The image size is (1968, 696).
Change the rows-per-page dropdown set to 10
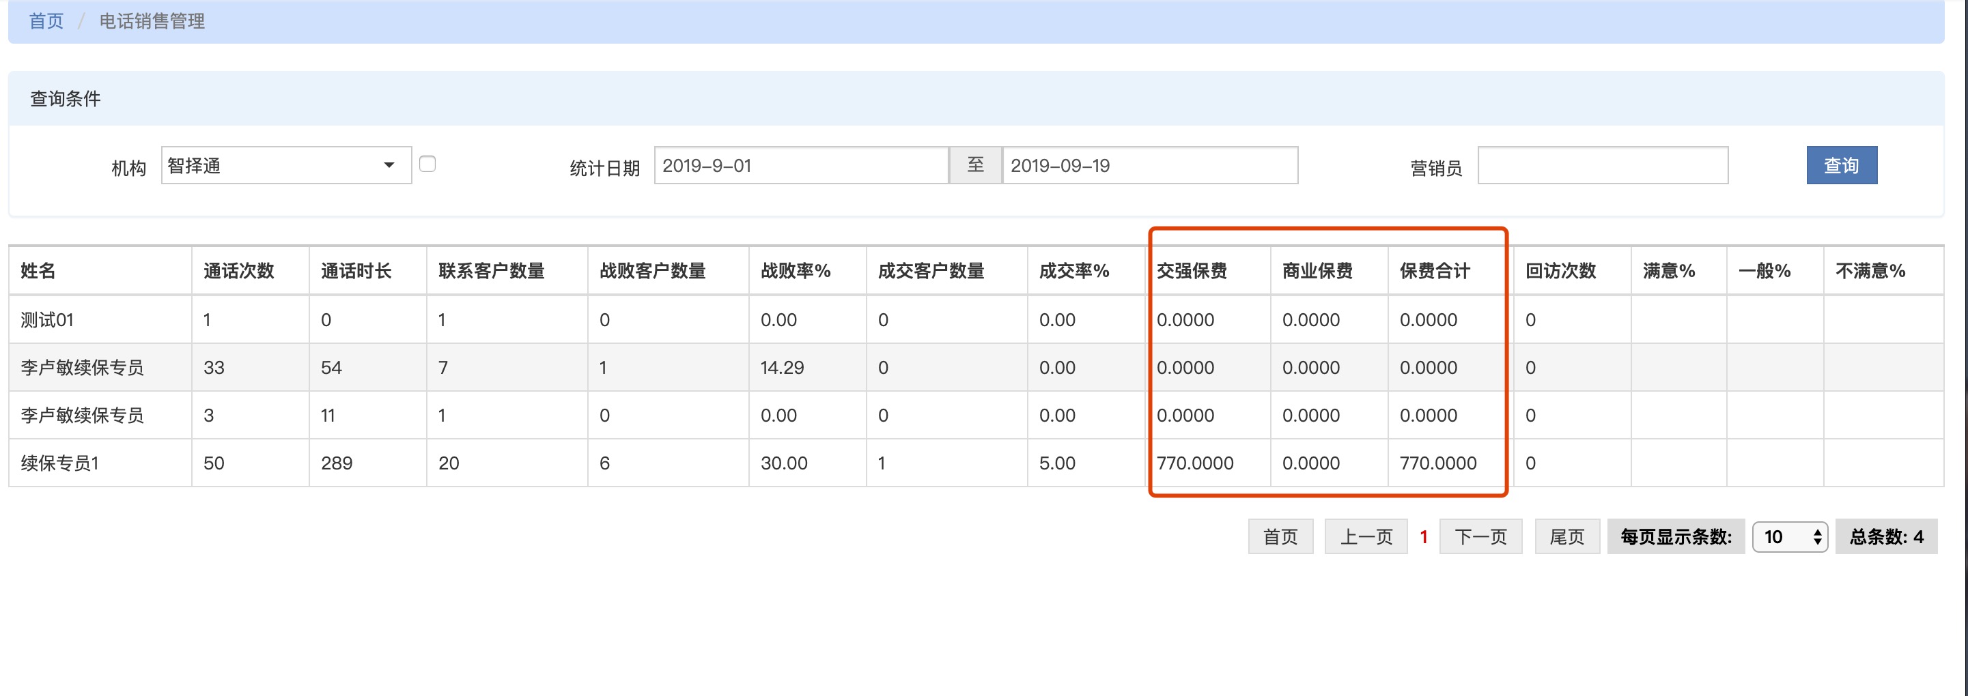pos(1789,536)
